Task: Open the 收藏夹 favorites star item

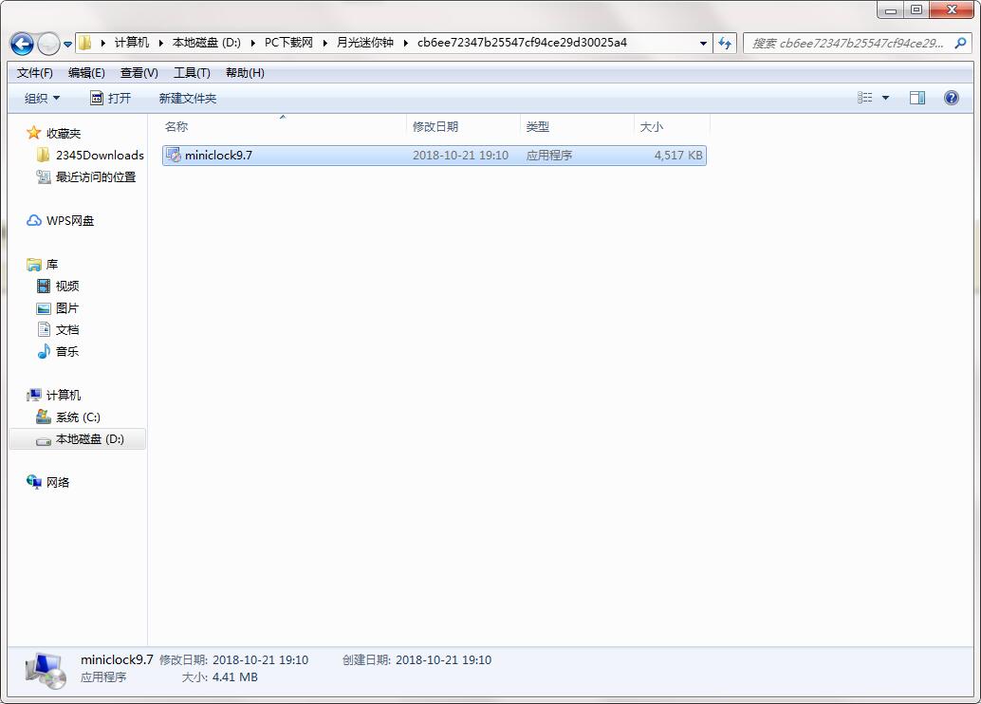Action: pyautogui.click(x=54, y=133)
